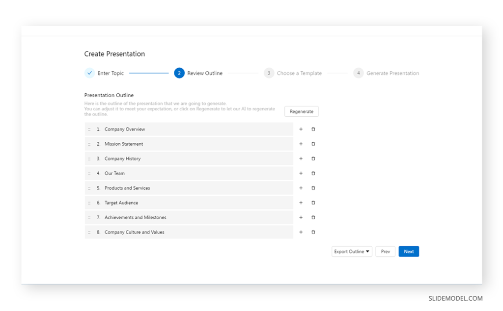Image resolution: width=503 pixels, height=311 pixels.
Task: Delete the Achievements and Milestones row
Action: [x=313, y=217]
